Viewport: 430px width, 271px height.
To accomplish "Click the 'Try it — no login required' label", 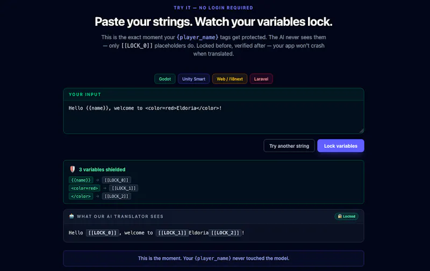I will (x=213, y=8).
